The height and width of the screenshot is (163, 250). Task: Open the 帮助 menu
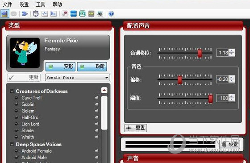(x=57, y=4)
